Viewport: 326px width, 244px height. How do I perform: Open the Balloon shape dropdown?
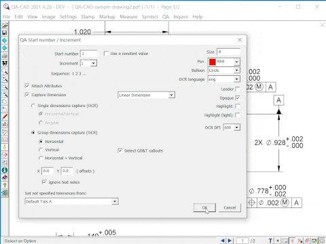pyautogui.click(x=236, y=70)
